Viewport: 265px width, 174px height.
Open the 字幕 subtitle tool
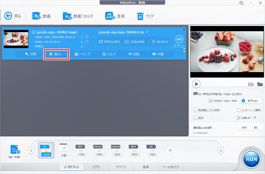coord(158,54)
